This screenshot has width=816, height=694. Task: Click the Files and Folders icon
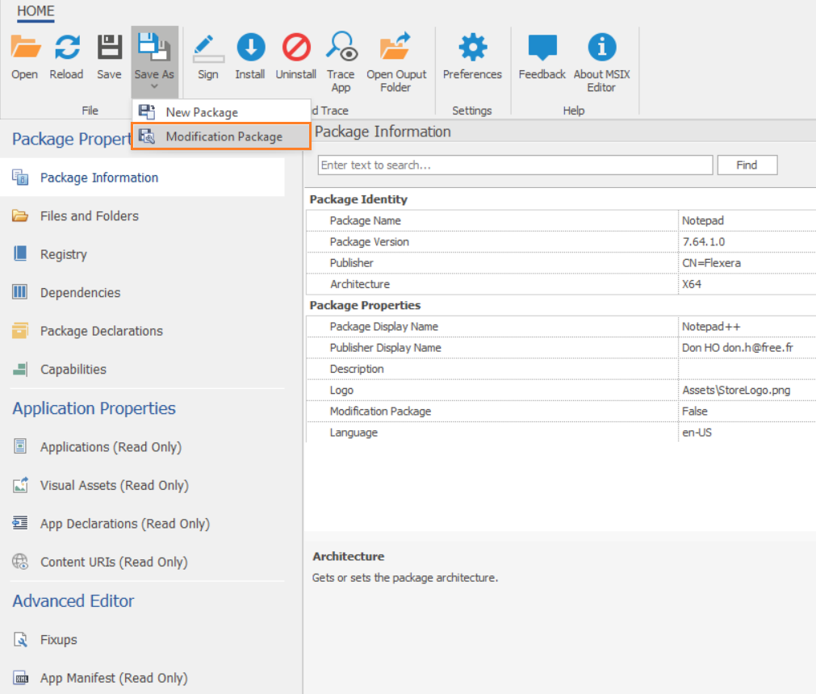(x=20, y=215)
